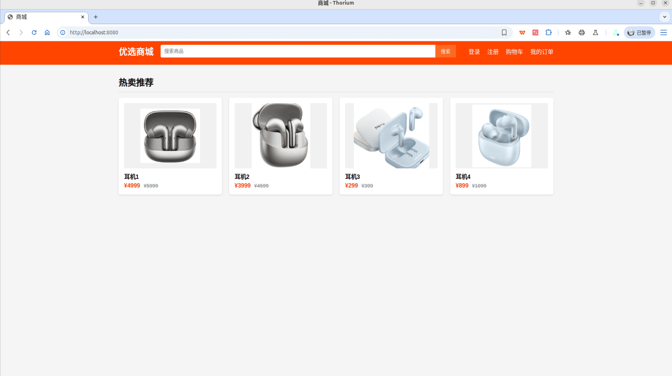Open the experiments flask icon
Screen dimensions: 672x376
595,32
